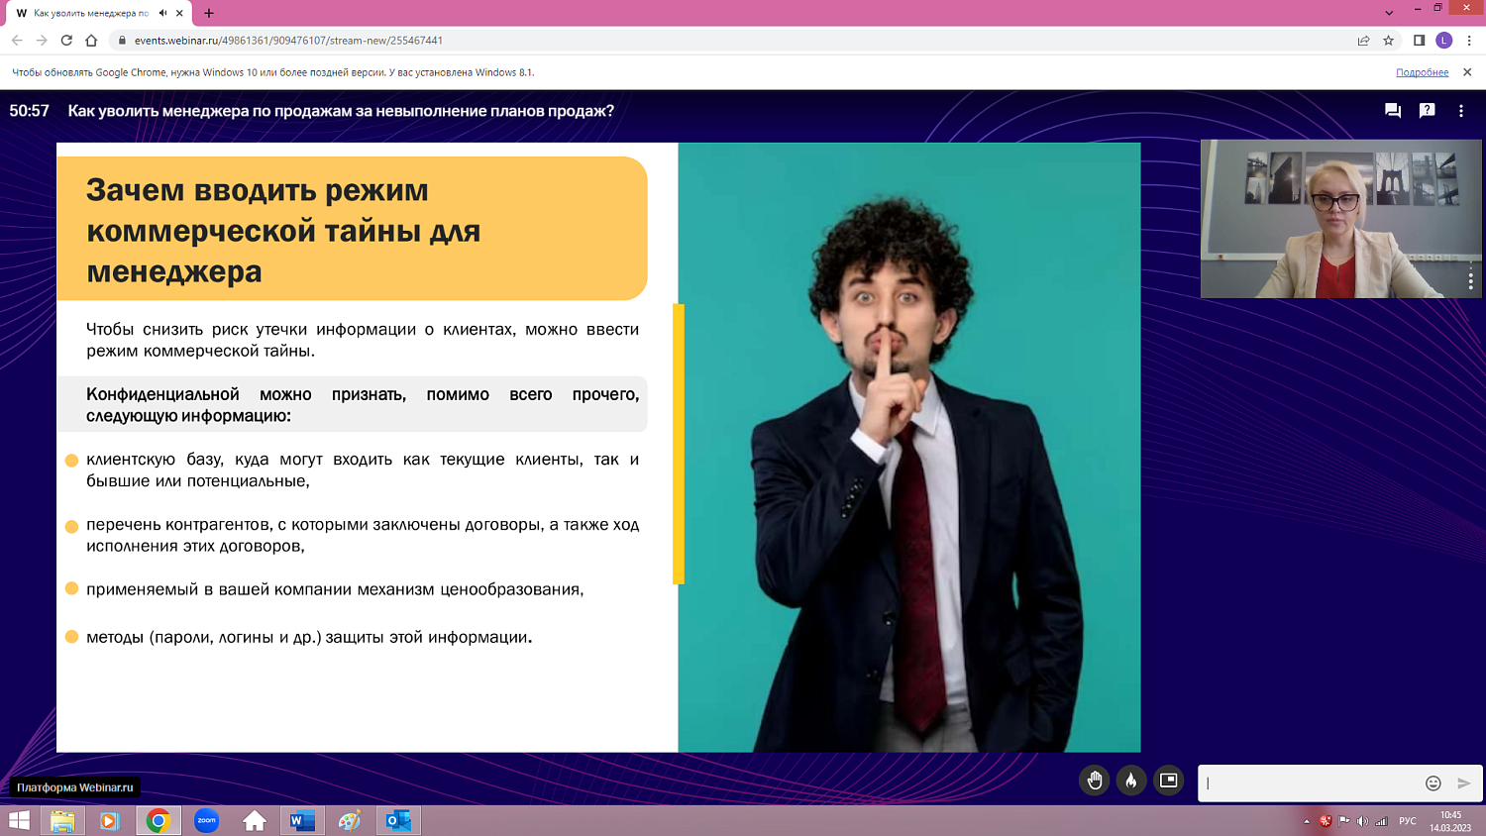The width and height of the screenshot is (1486, 836).
Task: Open webinar three-dot options menu
Action: pos(1461,111)
